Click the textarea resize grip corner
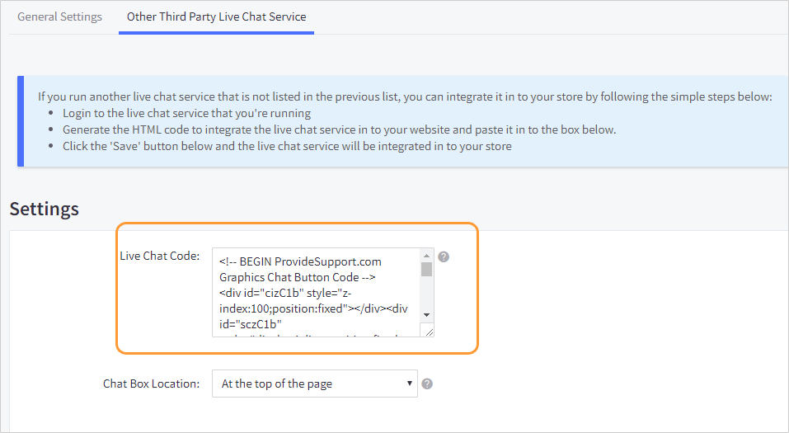Image resolution: width=789 pixels, height=433 pixels. pyautogui.click(x=429, y=332)
